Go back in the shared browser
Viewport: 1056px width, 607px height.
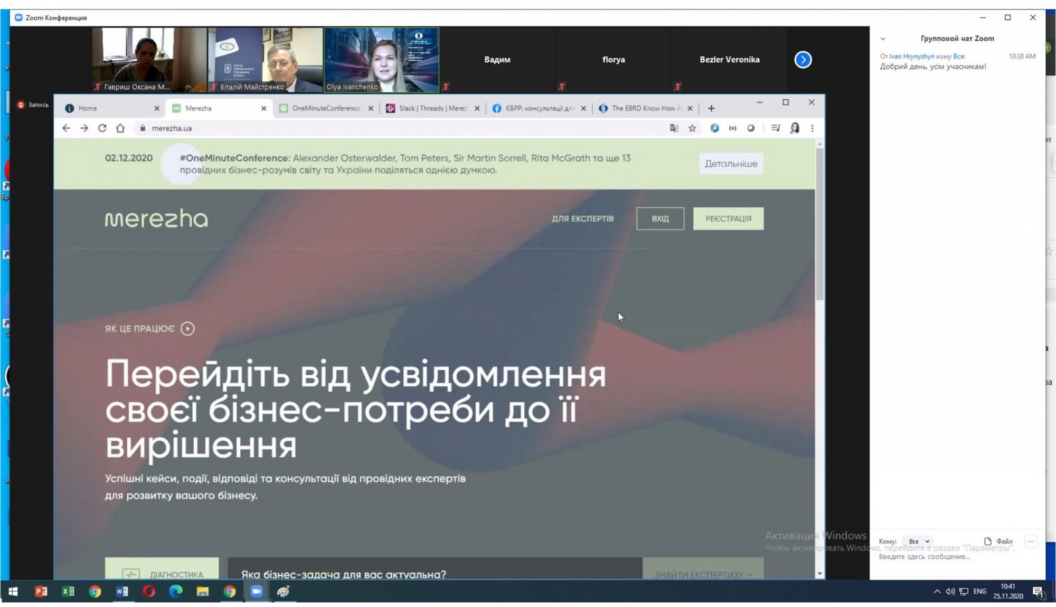pos(66,128)
